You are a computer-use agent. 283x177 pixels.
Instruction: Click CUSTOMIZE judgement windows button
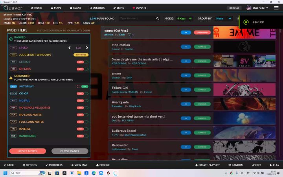(x=81, y=55)
